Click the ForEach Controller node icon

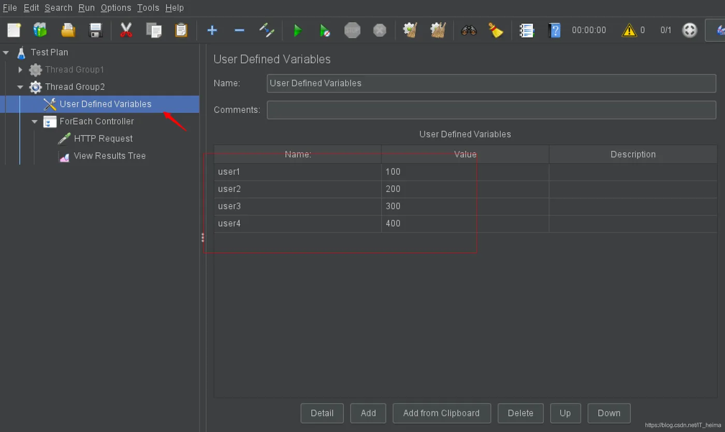[x=50, y=122]
